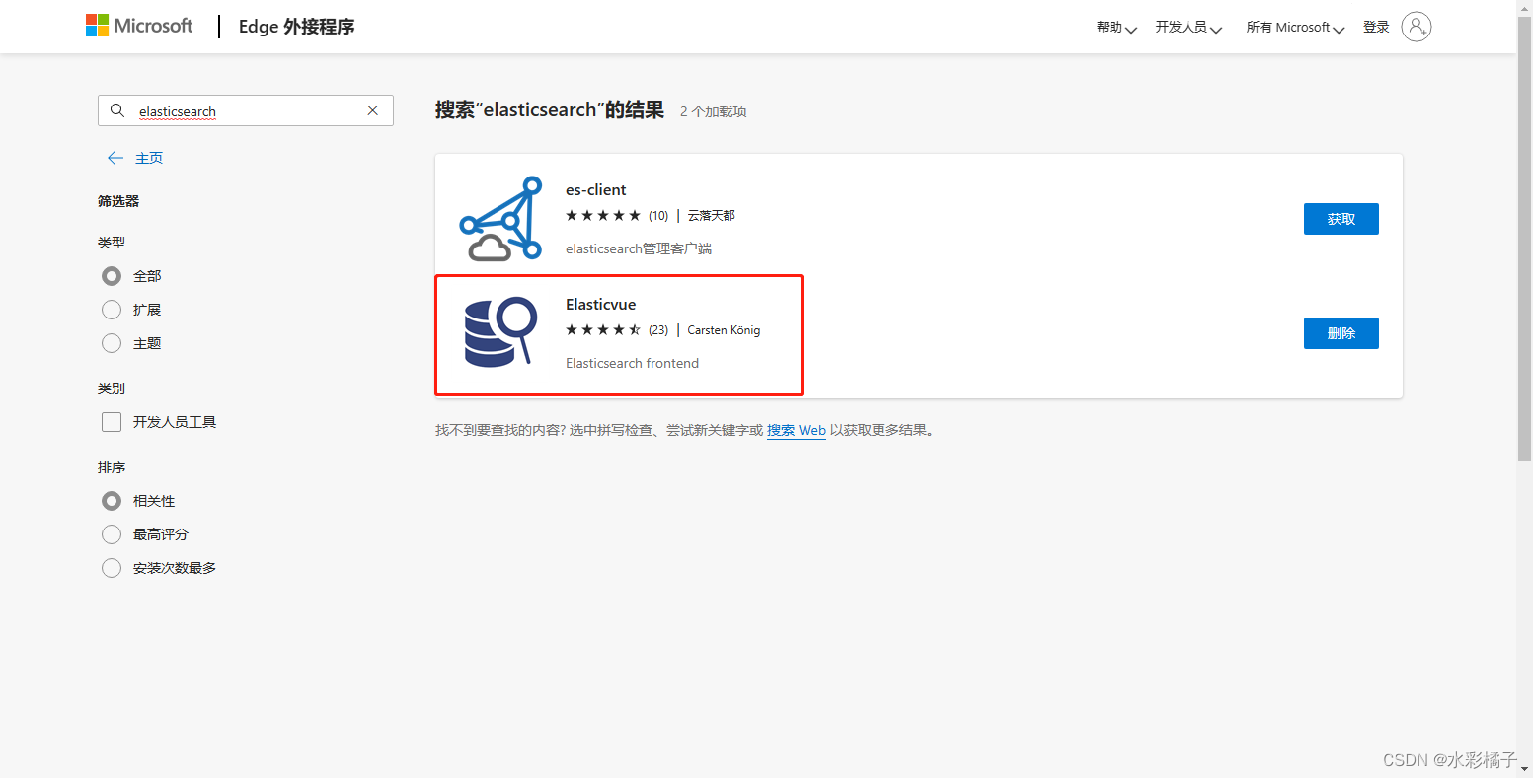The height and width of the screenshot is (778, 1533).
Task: Open the Elasticvue extension icon
Action: coord(500,332)
